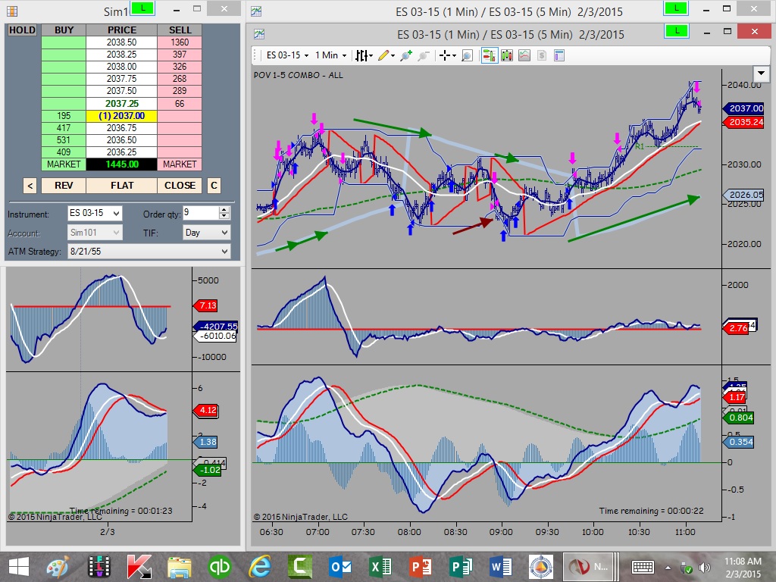This screenshot has width=776, height=582.
Task: Open the on-screen keyboard tray icon
Action: point(643,567)
